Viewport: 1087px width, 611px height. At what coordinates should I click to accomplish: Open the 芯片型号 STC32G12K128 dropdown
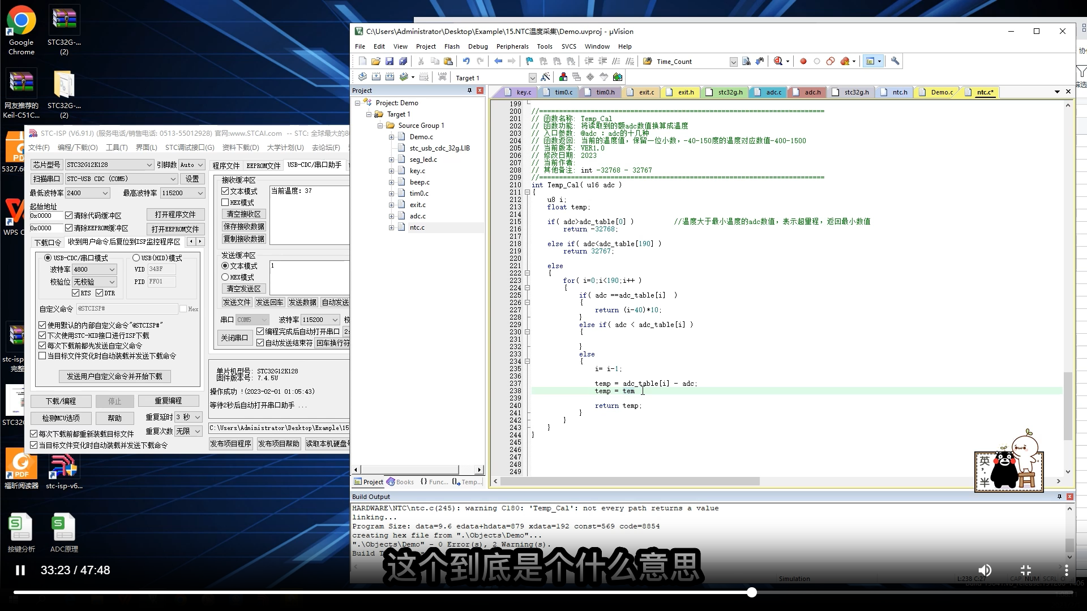pyautogui.click(x=109, y=165)
